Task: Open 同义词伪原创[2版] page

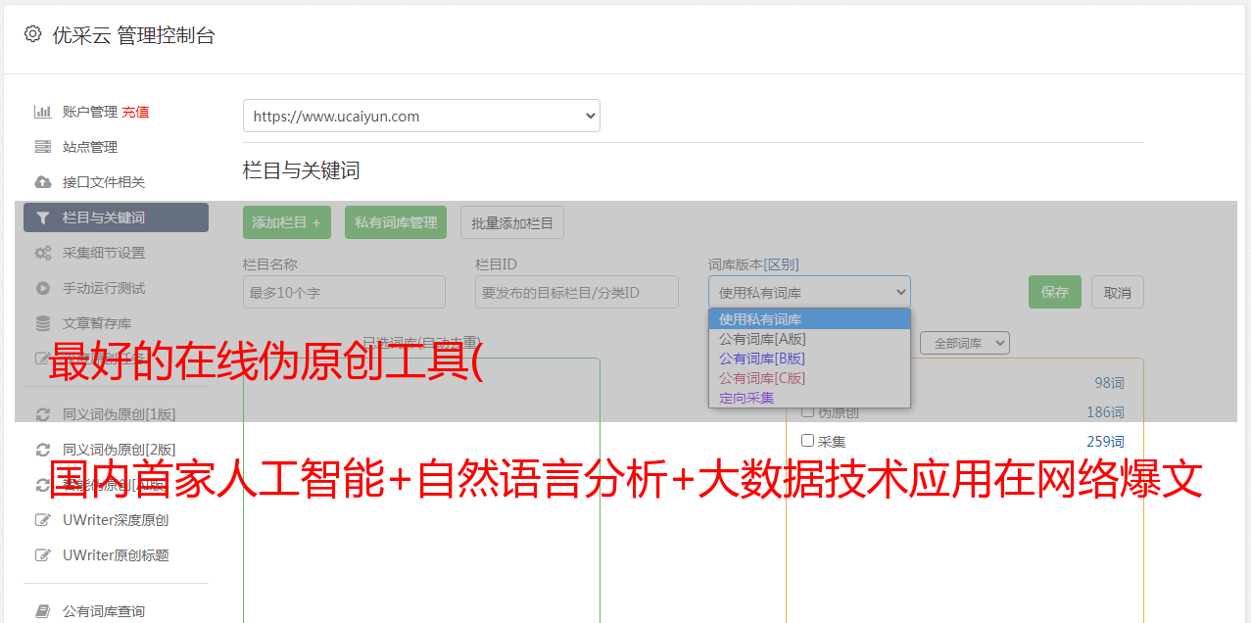Action: [120, 450]
